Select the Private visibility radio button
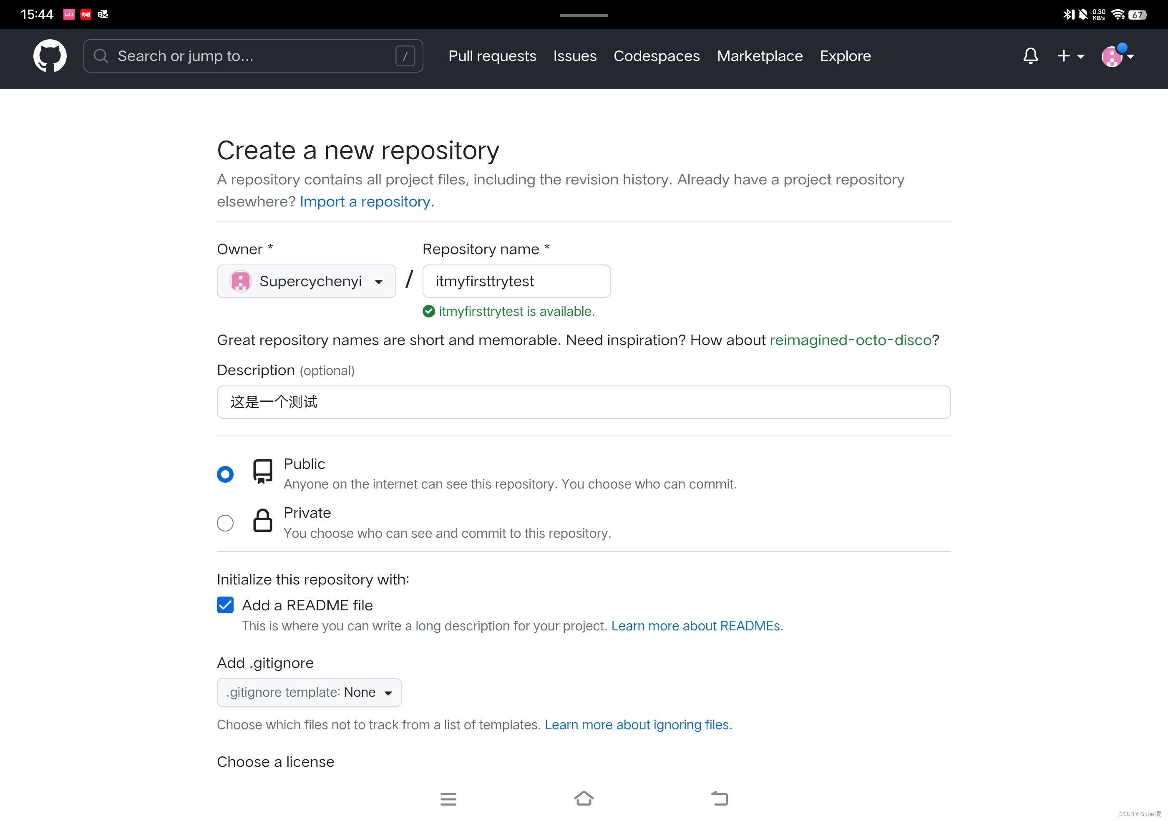The width and height of the screenshot is (1168, 821). point(225,523)
